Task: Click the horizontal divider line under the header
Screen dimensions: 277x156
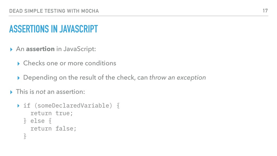Action: pos(138,16)
